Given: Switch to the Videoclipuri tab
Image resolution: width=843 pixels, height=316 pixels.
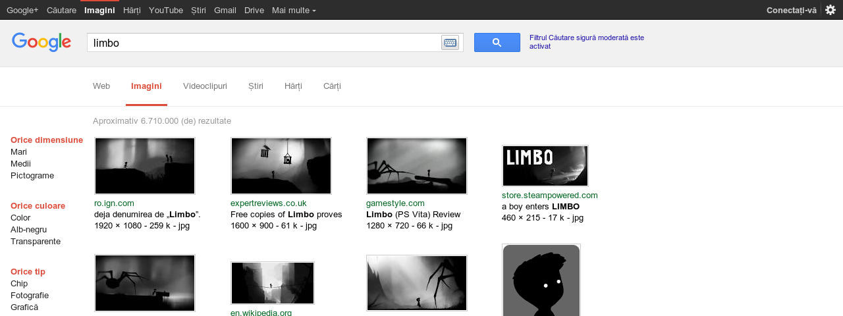Looking at the screenshot, I should [205, 86].
